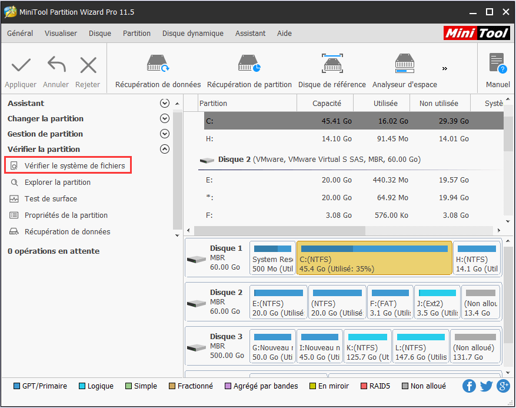Select H:(NTFS) 14.1 Go partition block
This screenshot has width=516, height=408.
click(x=477, y=258)
